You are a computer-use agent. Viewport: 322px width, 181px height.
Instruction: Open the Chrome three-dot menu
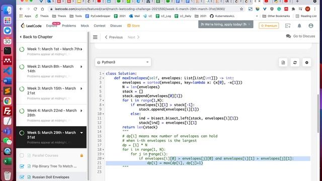(x=315, y=9)
